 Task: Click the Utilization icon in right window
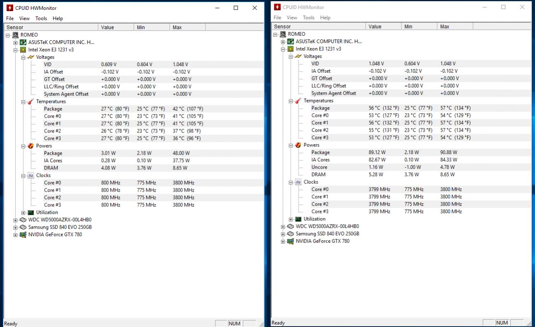pyautogui.click(x=298, y=219)
